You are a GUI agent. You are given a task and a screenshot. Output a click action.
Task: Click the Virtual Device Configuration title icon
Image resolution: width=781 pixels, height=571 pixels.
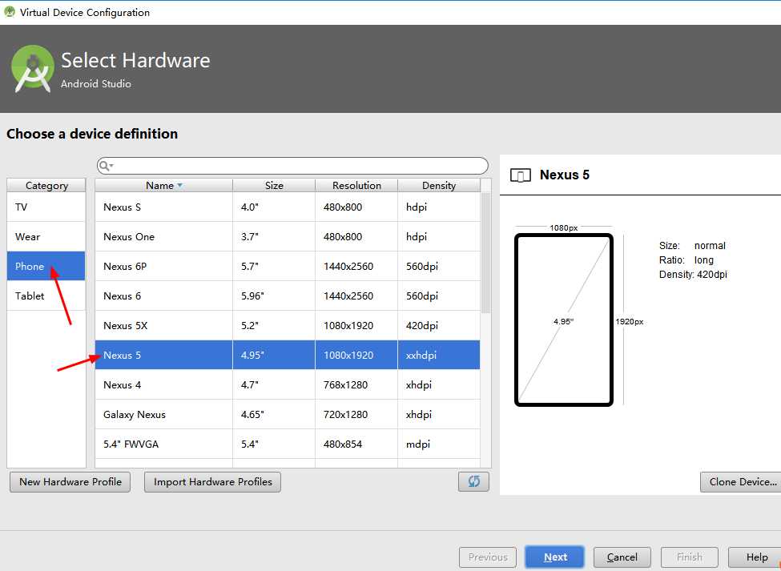tap(10, 11)
